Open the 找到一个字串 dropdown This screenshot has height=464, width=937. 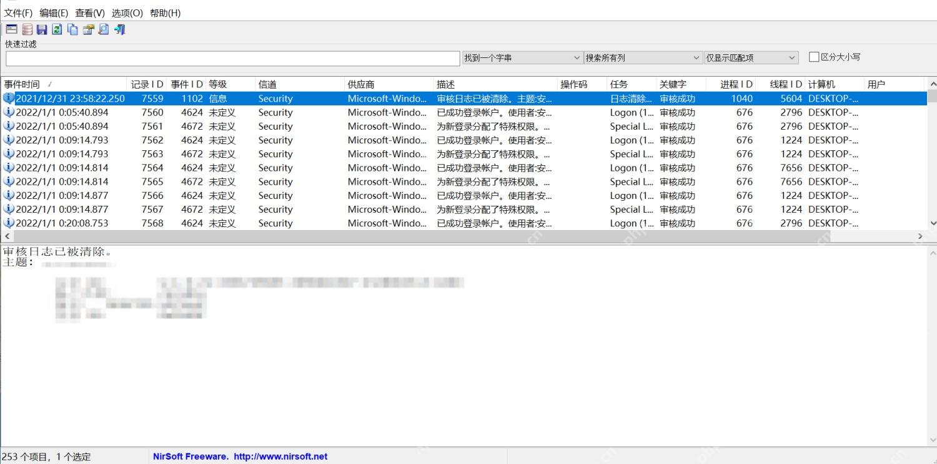coord(522,57)
